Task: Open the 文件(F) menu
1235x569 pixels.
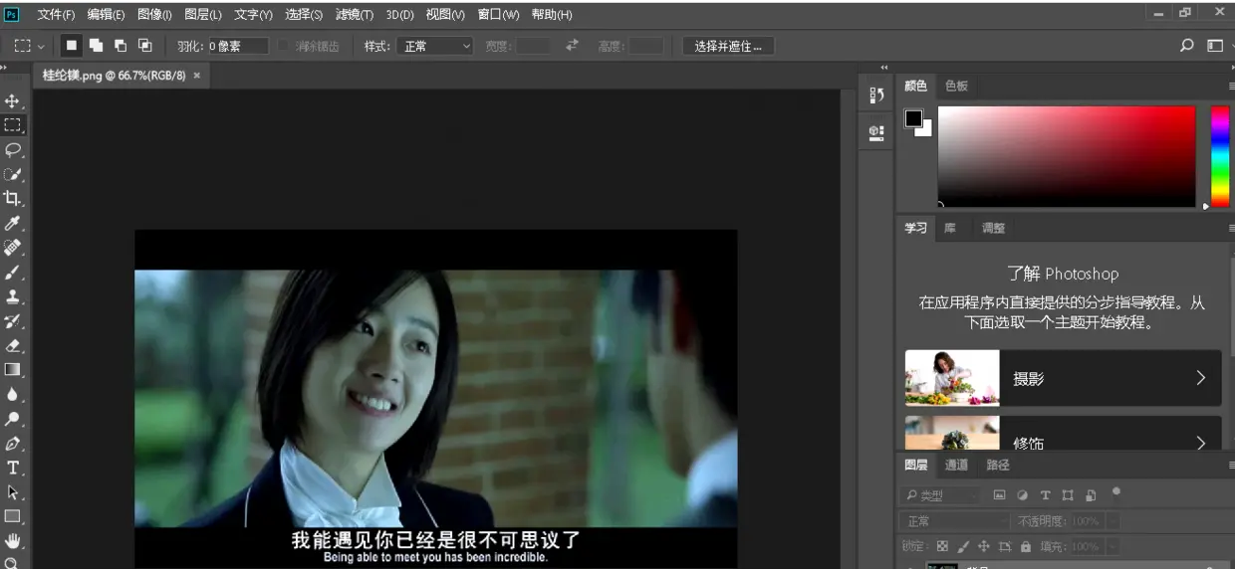Action: (56, 15)
